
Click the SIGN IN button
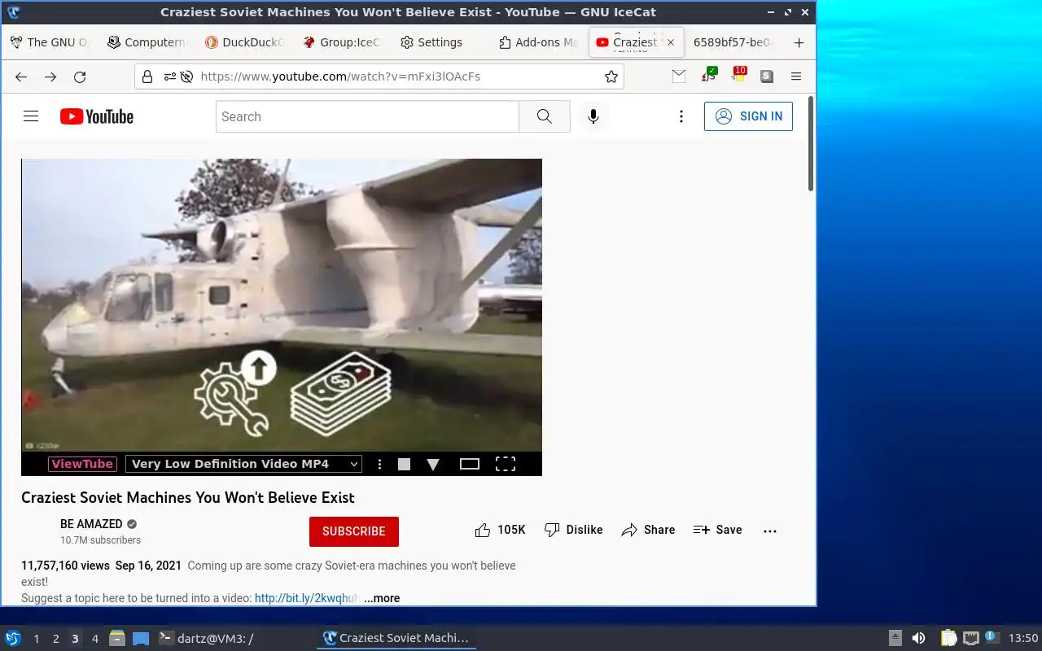(748, 116)
